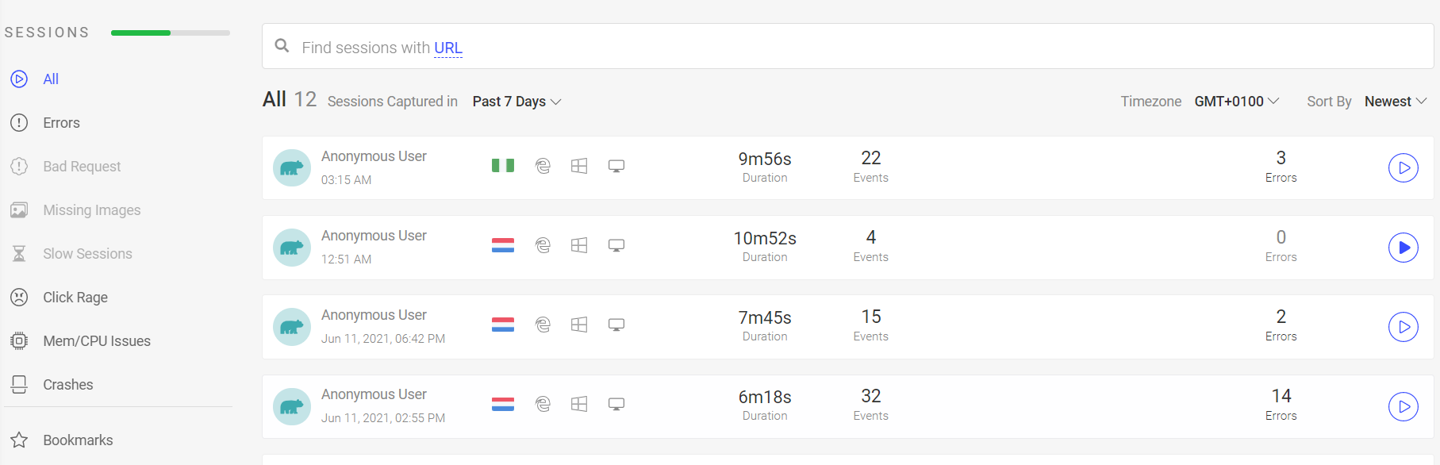Select the Bad Request filter
Image resolution: width=1440 pixels, height=465 pixels.
(82, 167)
